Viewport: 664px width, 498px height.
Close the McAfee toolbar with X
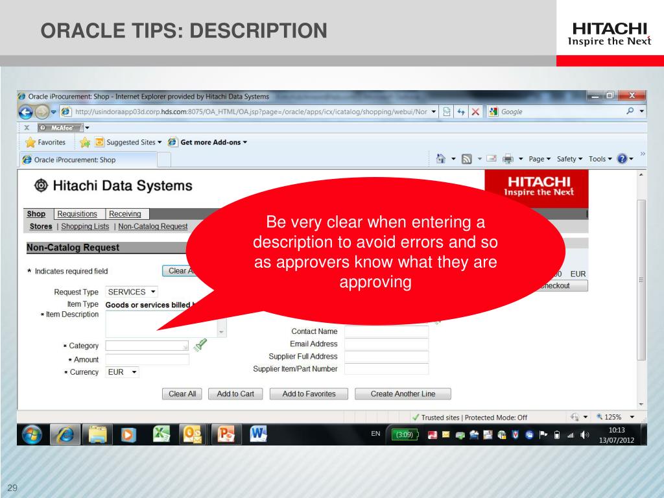click(27, 128)
